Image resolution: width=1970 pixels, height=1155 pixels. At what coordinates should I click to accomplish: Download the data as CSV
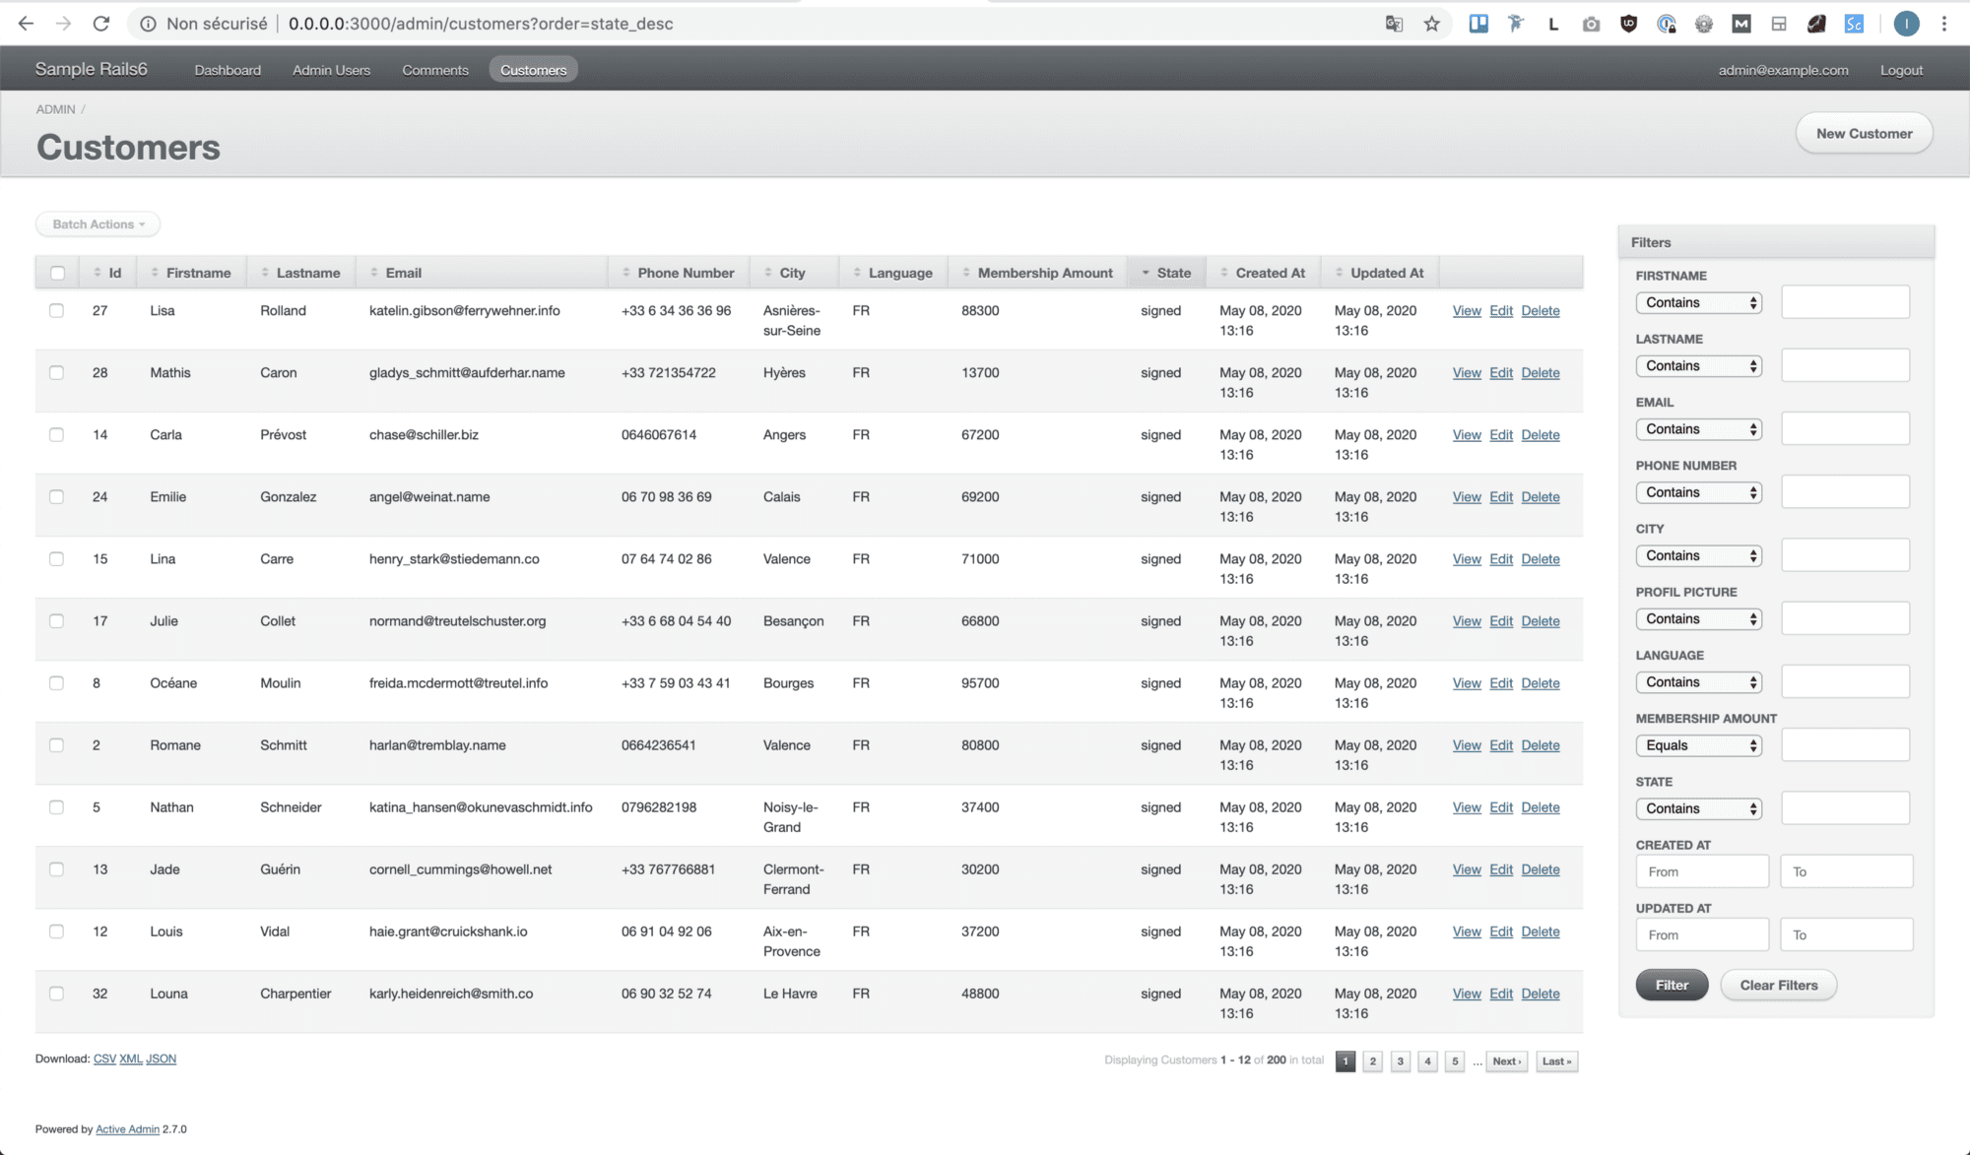(104, 1059)
